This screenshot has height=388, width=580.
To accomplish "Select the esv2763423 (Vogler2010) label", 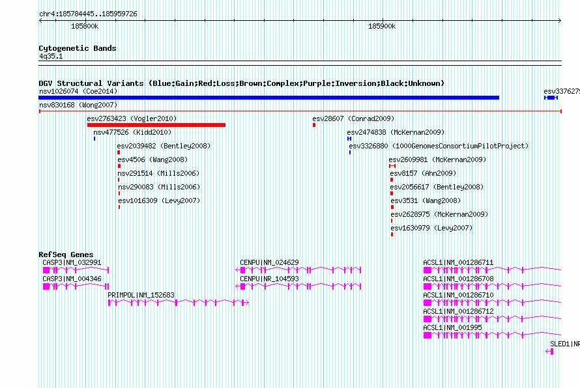I will click(132, 118).
